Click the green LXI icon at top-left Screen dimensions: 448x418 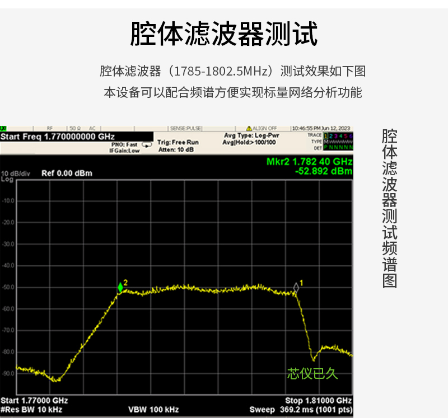click(3, 129)
